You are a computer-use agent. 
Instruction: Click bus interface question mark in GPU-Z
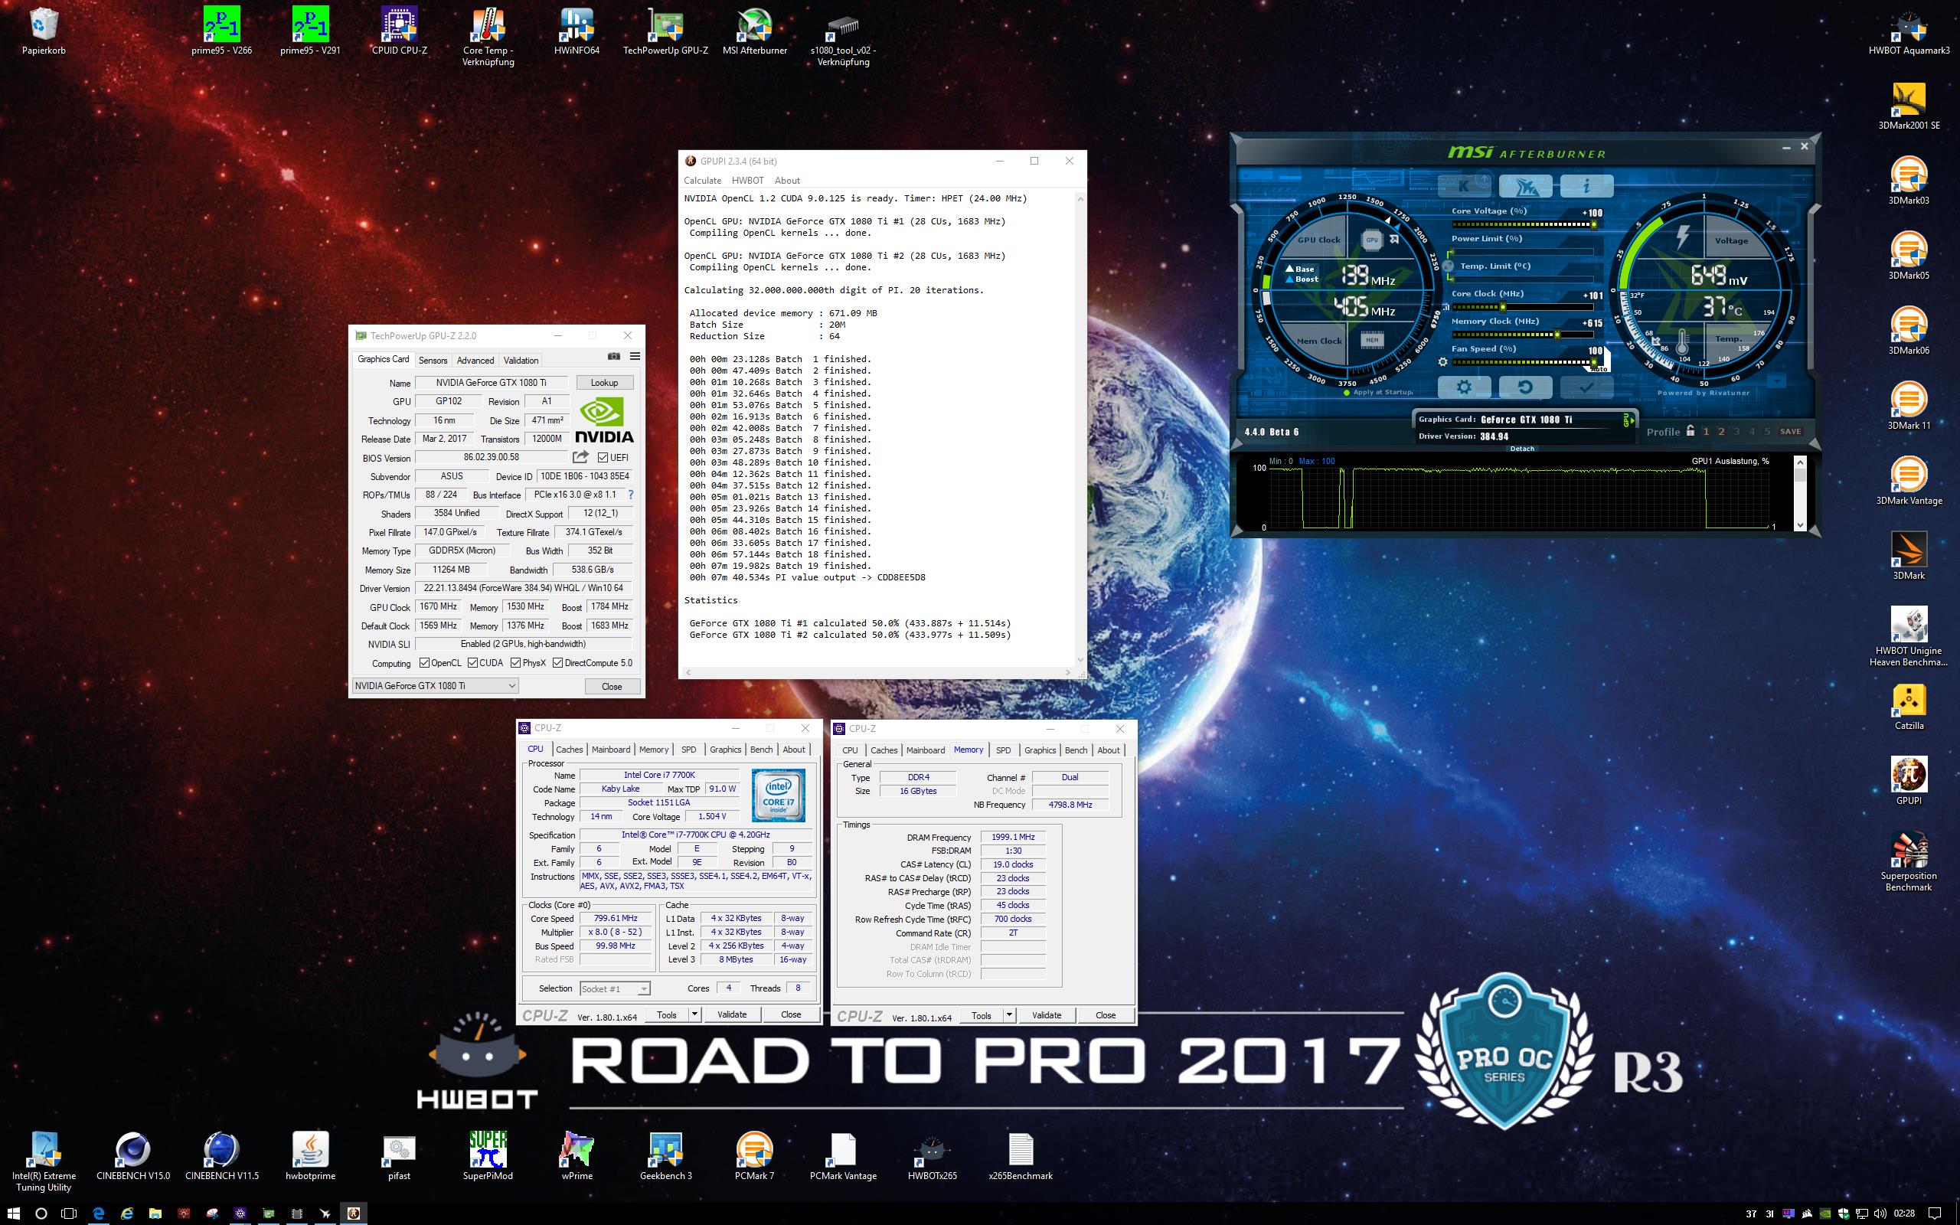630,495
